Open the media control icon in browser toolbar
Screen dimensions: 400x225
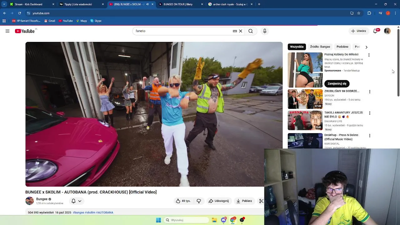click(380, 13)
